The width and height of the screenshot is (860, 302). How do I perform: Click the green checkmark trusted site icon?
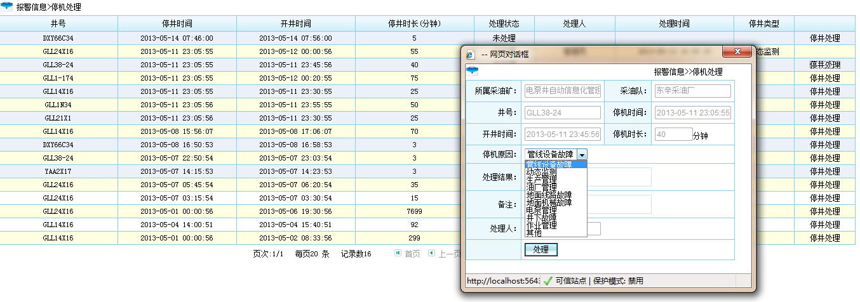pyautogui.click(x=548, y=280)
